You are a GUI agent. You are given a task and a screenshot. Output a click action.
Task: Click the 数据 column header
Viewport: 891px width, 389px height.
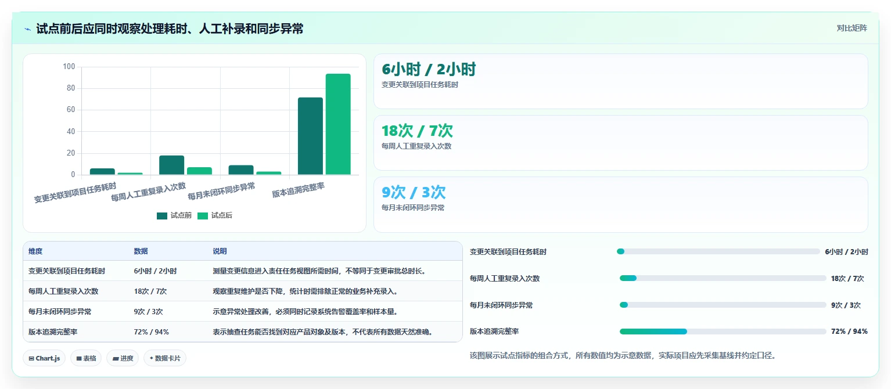pyautogui.click(x=141, y=251)
